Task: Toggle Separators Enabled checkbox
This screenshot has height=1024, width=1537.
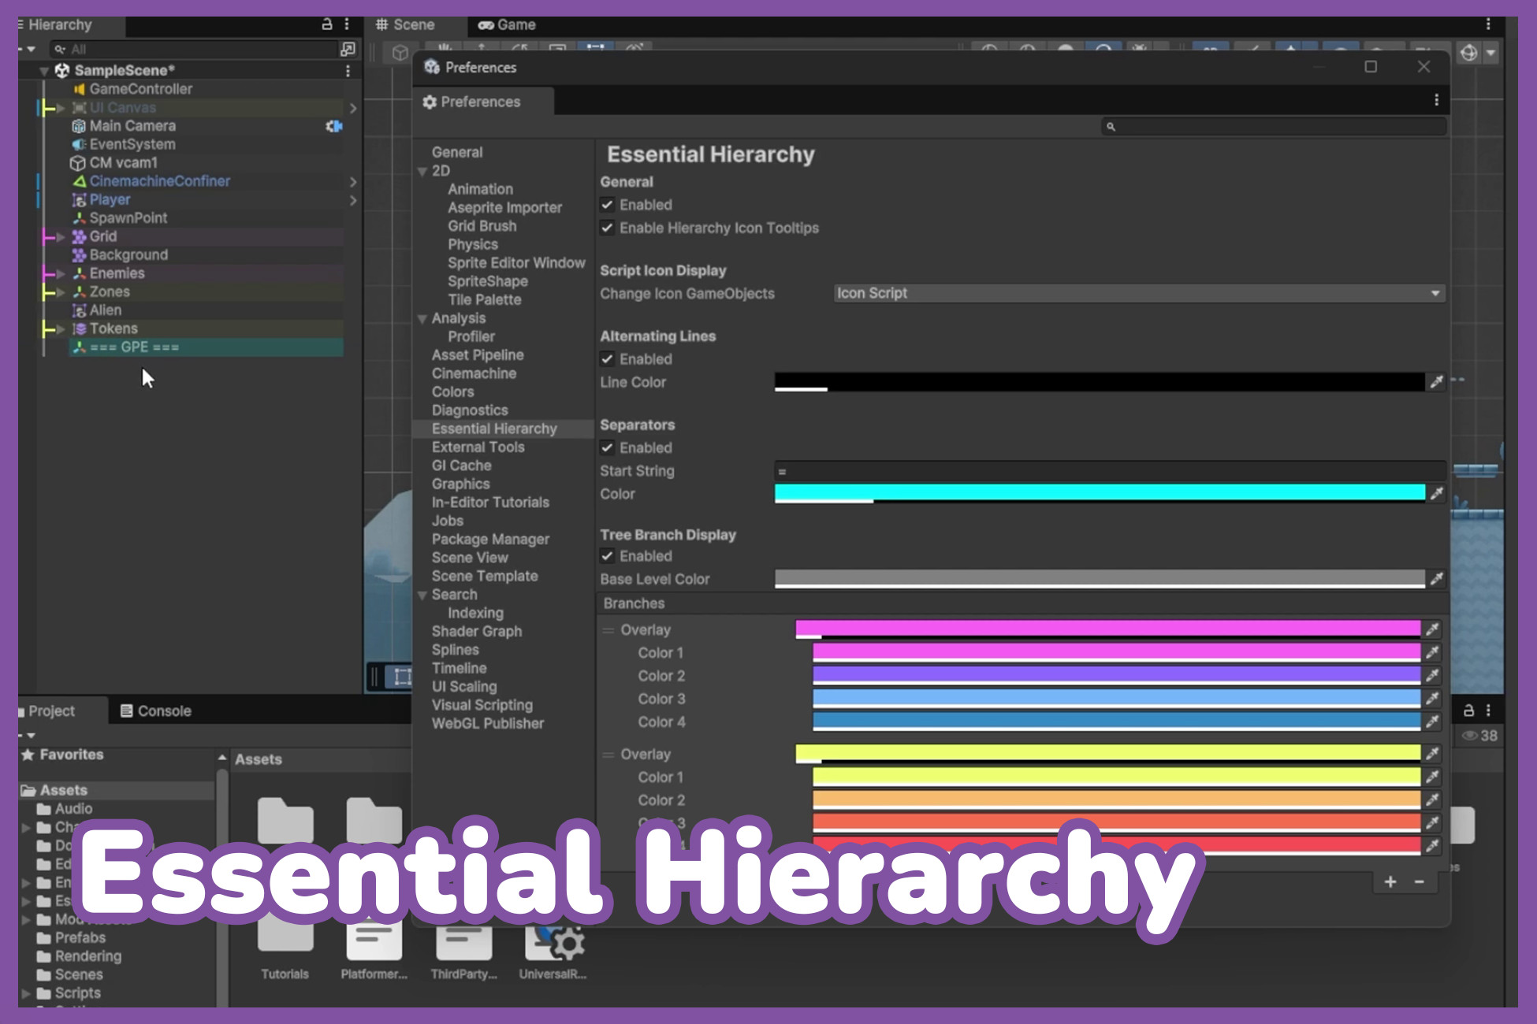Action: (607, 448)
